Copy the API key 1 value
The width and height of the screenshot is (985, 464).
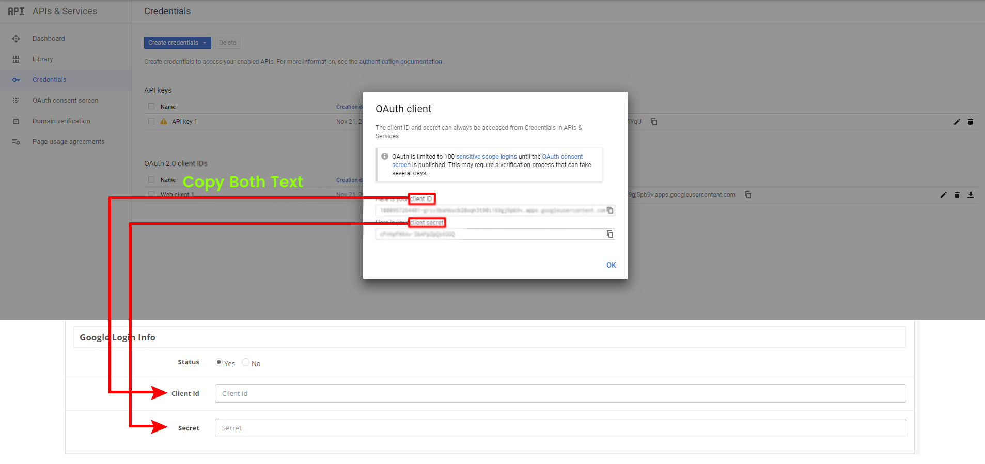[654, 122]
